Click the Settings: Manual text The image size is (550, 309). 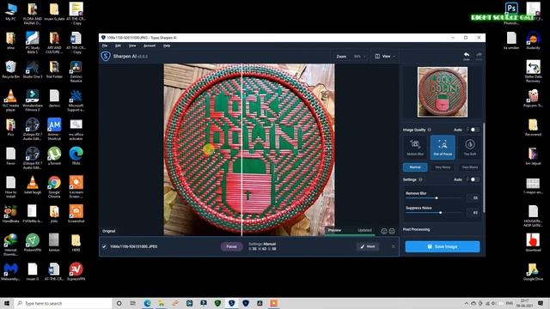(262, 244)
